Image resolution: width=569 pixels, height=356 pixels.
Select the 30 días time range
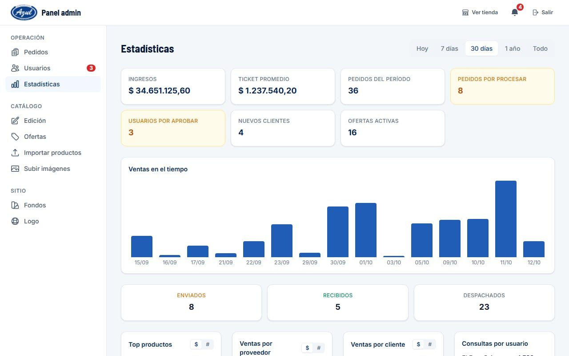pyautogui.click(x=481, y=49)
